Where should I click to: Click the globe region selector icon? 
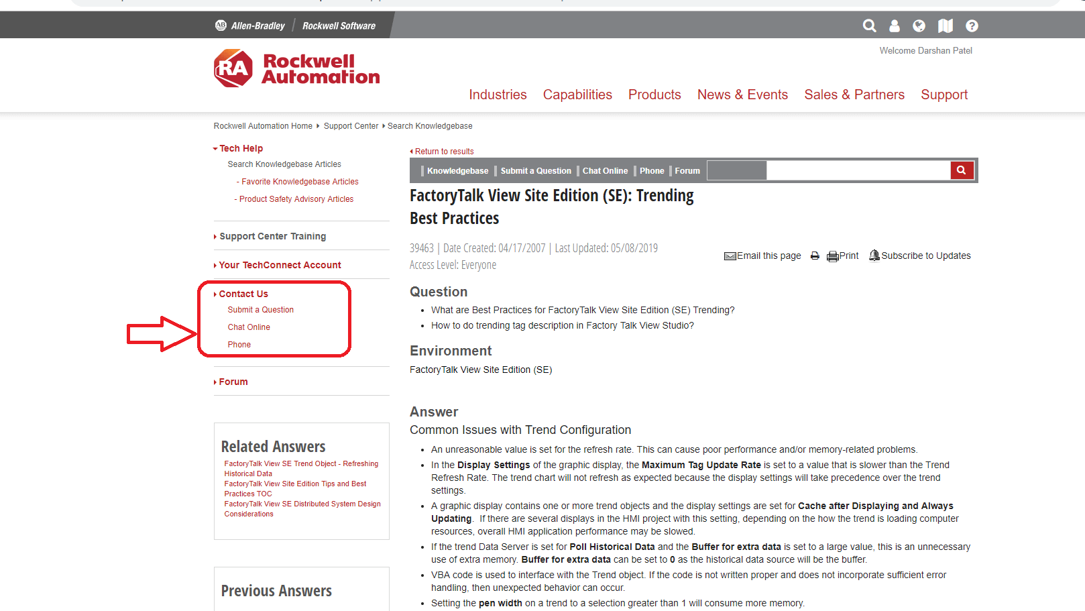pos(919,25)
